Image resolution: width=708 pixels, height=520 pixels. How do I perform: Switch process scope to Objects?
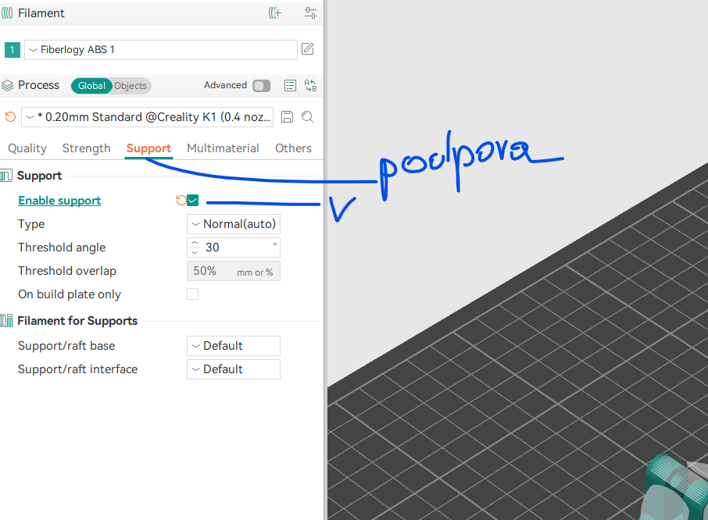coord(131,86)
